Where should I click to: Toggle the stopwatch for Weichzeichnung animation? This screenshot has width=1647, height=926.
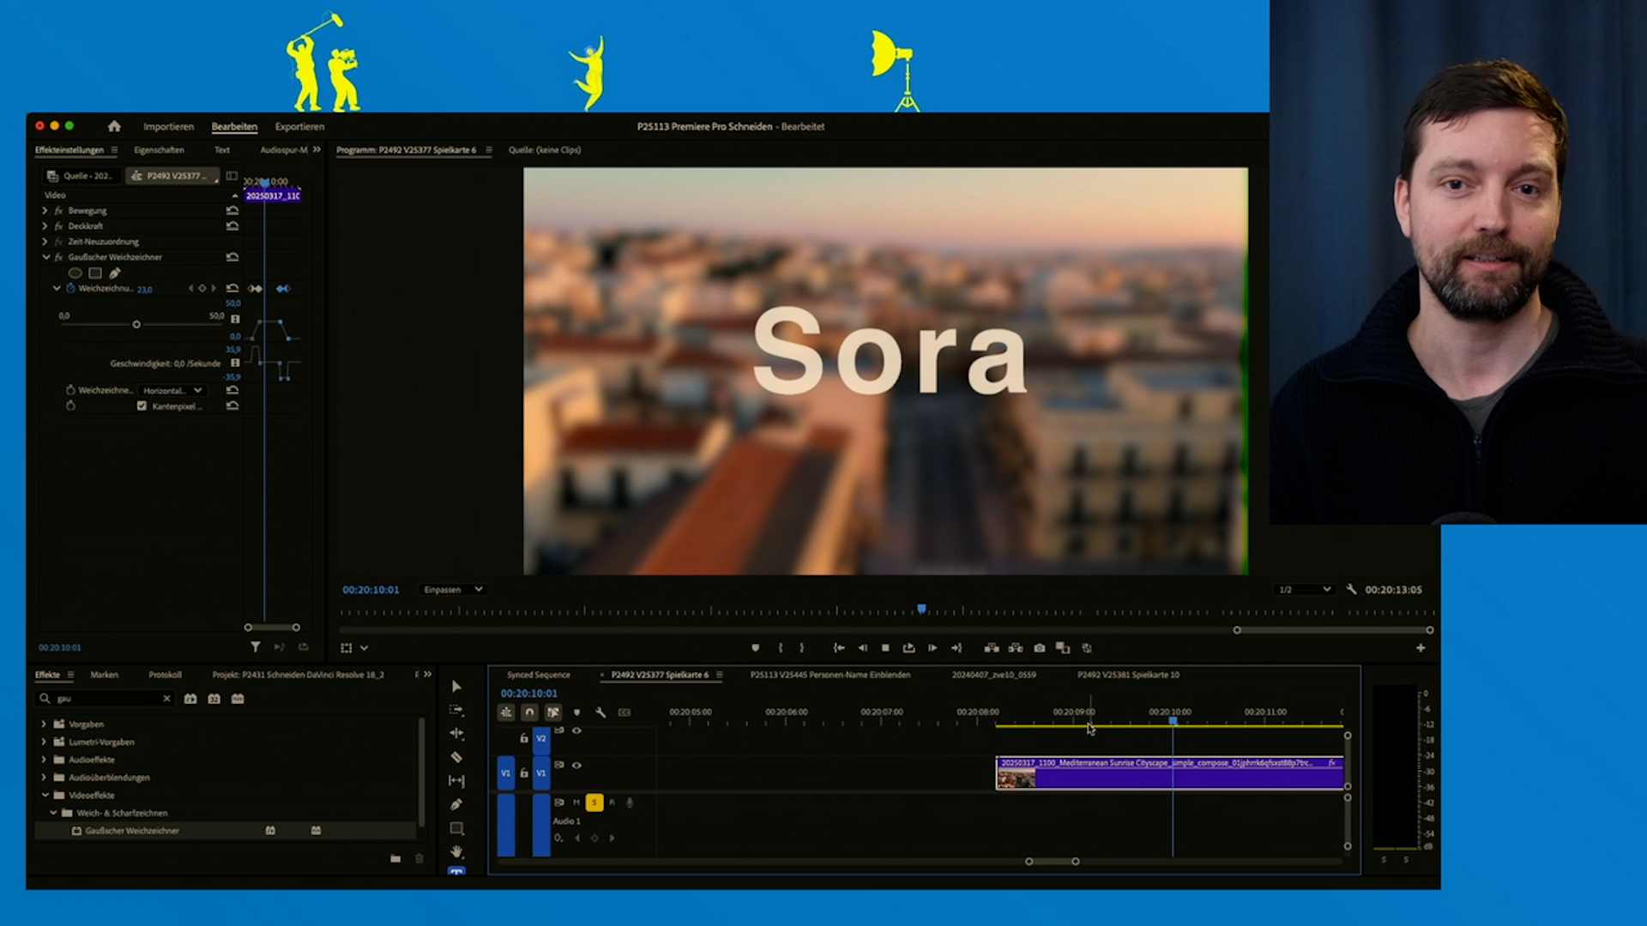70,289
